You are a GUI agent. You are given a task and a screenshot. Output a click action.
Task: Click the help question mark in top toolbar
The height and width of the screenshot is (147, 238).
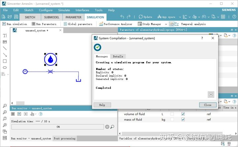(234, 17)
